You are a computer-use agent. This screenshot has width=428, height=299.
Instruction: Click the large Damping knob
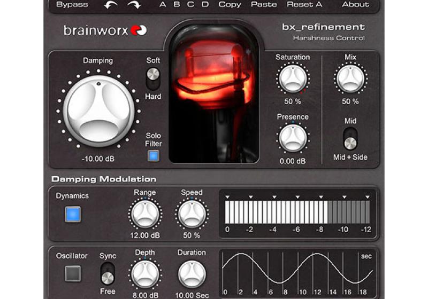(x=98, y=110)
